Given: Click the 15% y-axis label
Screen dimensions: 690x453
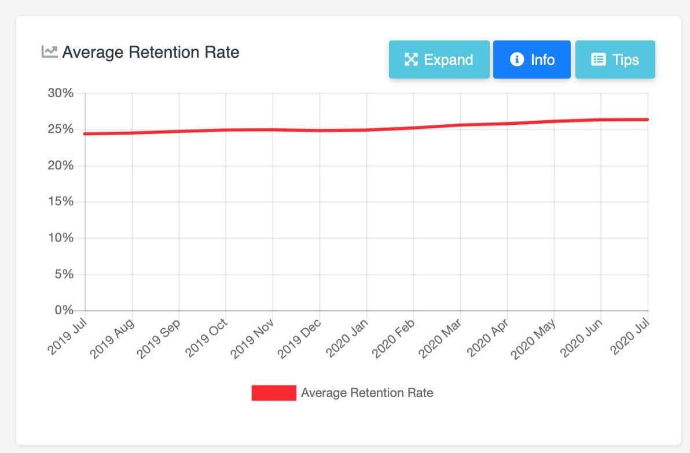Looking at the screenshot, I should (60, 202).
